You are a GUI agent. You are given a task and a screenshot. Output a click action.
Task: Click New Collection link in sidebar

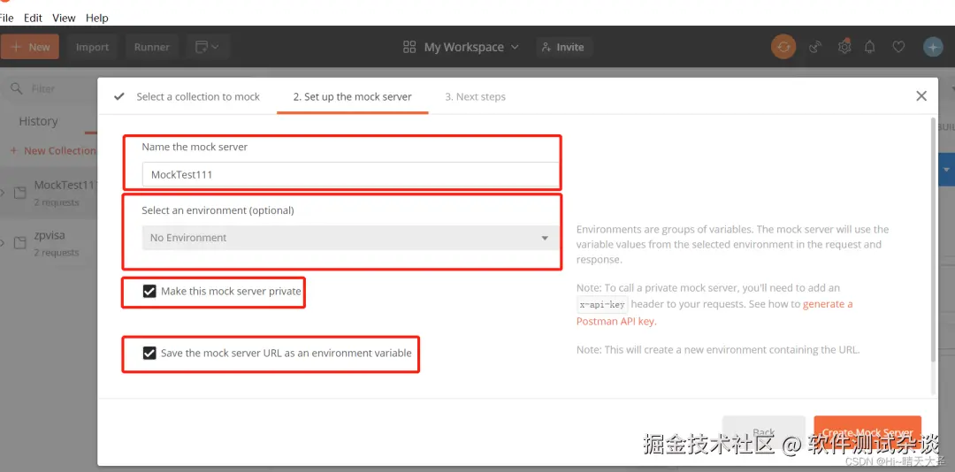click(53, 150)
